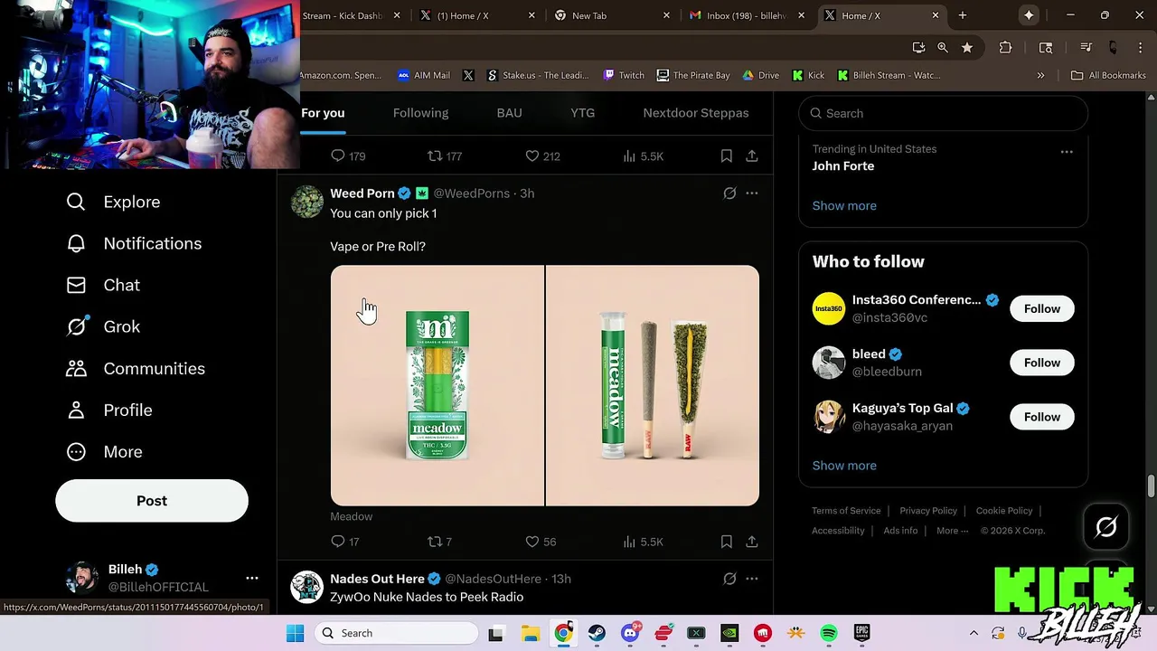Open Spotify from the taskbar
1157x651 pixels.
pyautogui.click(x=829, y=633)
